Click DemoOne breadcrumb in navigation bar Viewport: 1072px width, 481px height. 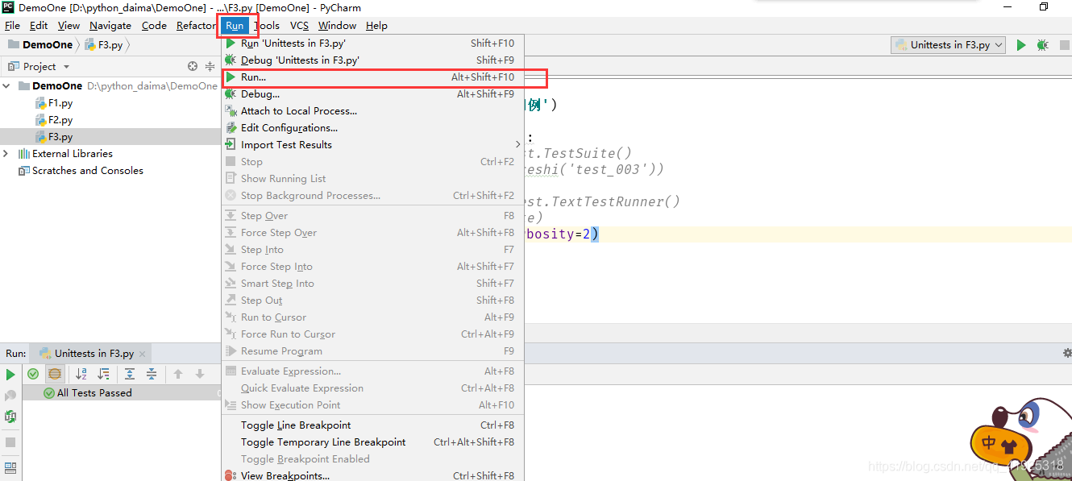pyautogui.click(x=40, y=45)
